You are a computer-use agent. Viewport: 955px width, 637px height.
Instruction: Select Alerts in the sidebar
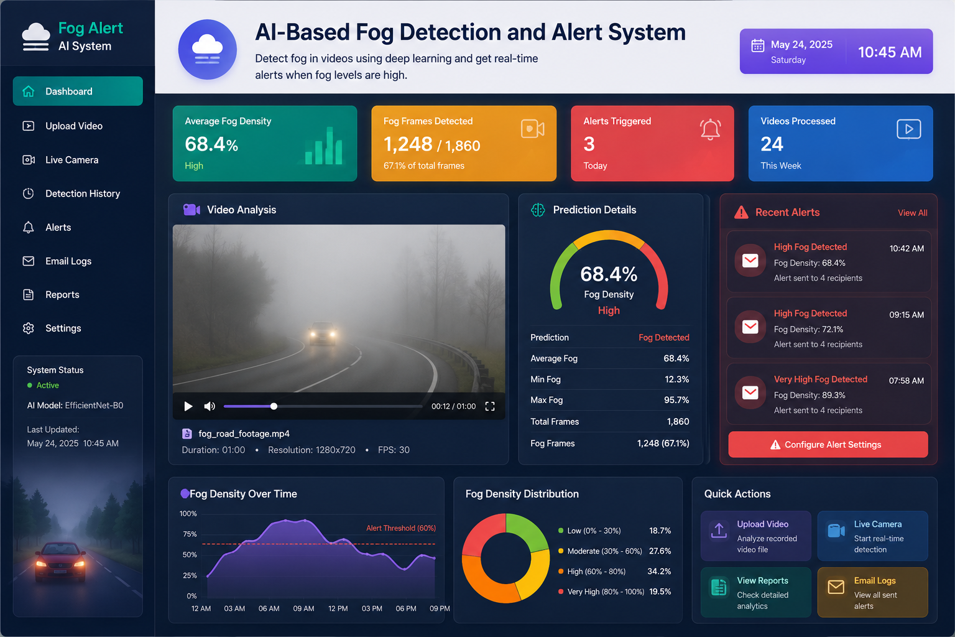click(x=78, y=227)
